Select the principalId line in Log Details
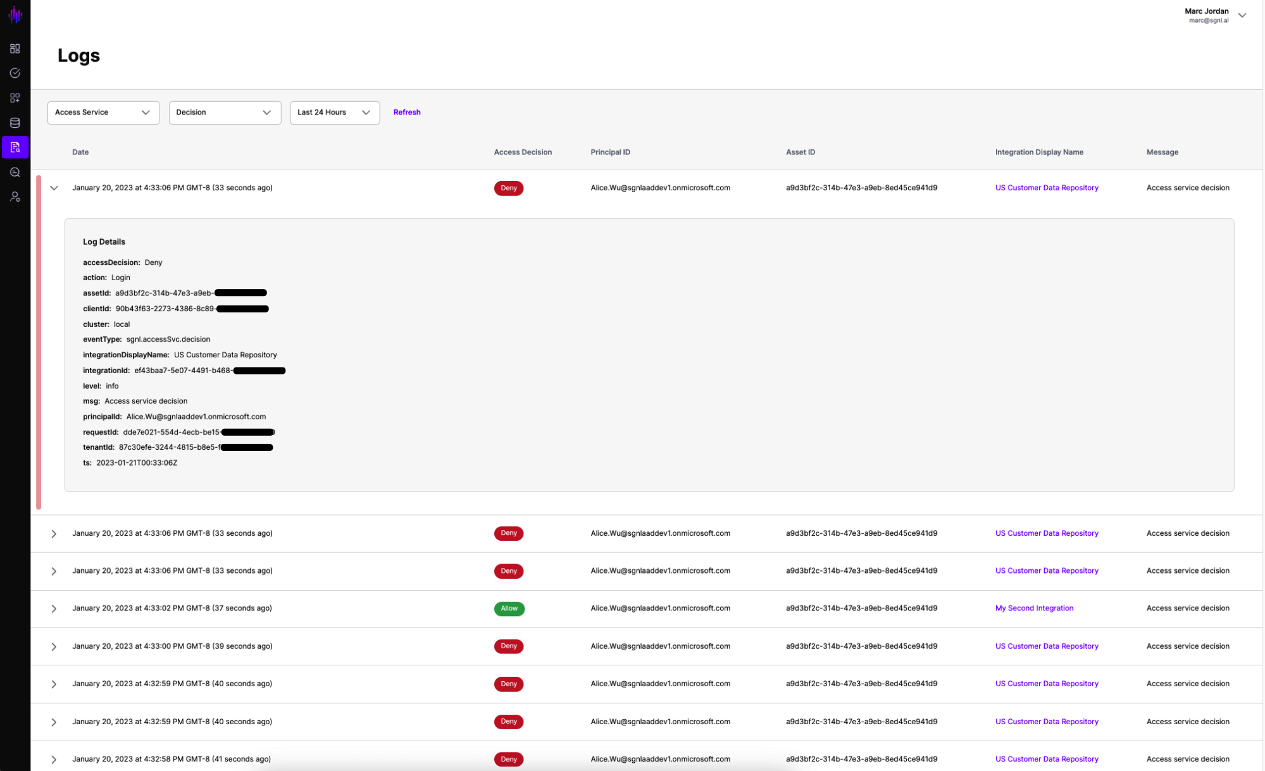The height and width of the screenshot is (771, 1265). point(174,417)
